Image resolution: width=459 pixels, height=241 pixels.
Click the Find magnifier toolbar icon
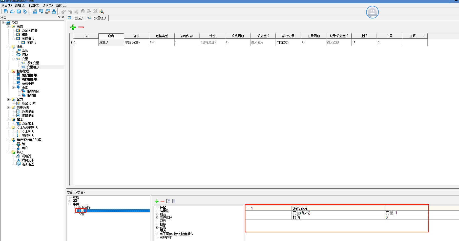pyautogui.click(x=102, y=11)
